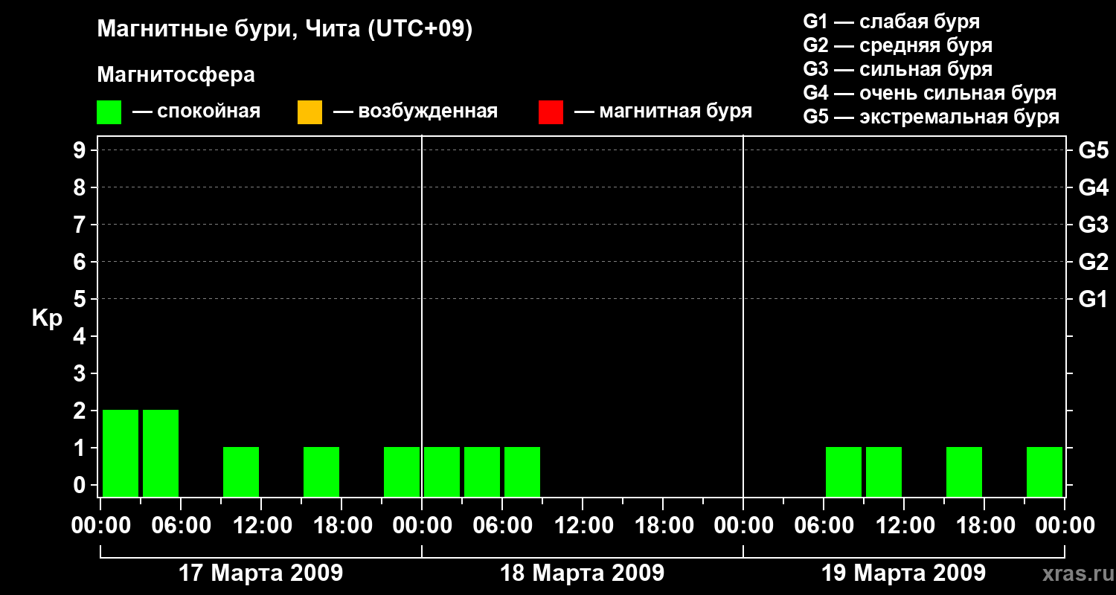Click the 12:00 time label for 18 March

pos(583,526)
